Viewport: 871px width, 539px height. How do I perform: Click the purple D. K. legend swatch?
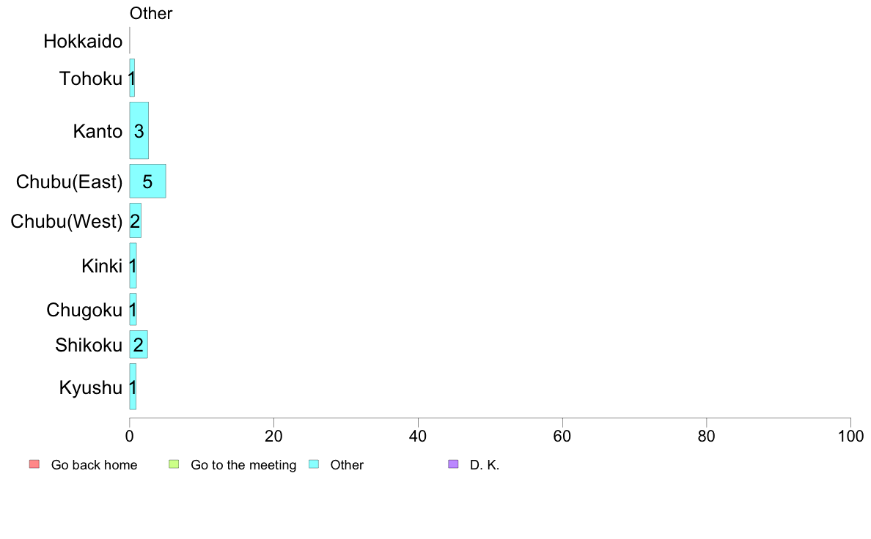point(453,464)
